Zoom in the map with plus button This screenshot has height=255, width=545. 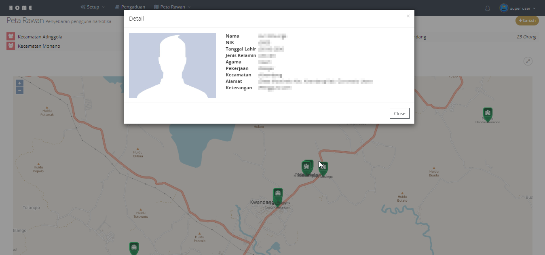pyautogui.click(x=20, y=83)
